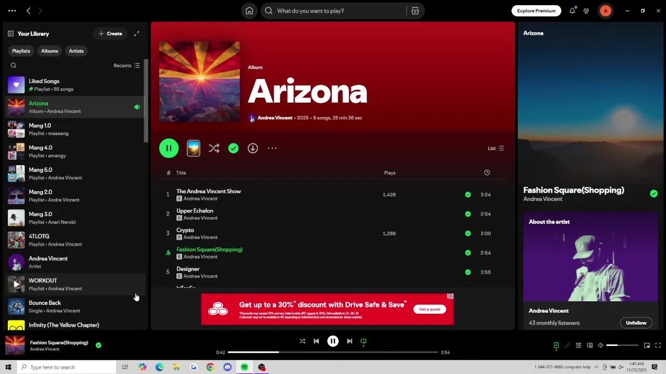Open the album art preview thumbnail beside play
Viewport: 666px width, 374px height.
coord(194,149)
